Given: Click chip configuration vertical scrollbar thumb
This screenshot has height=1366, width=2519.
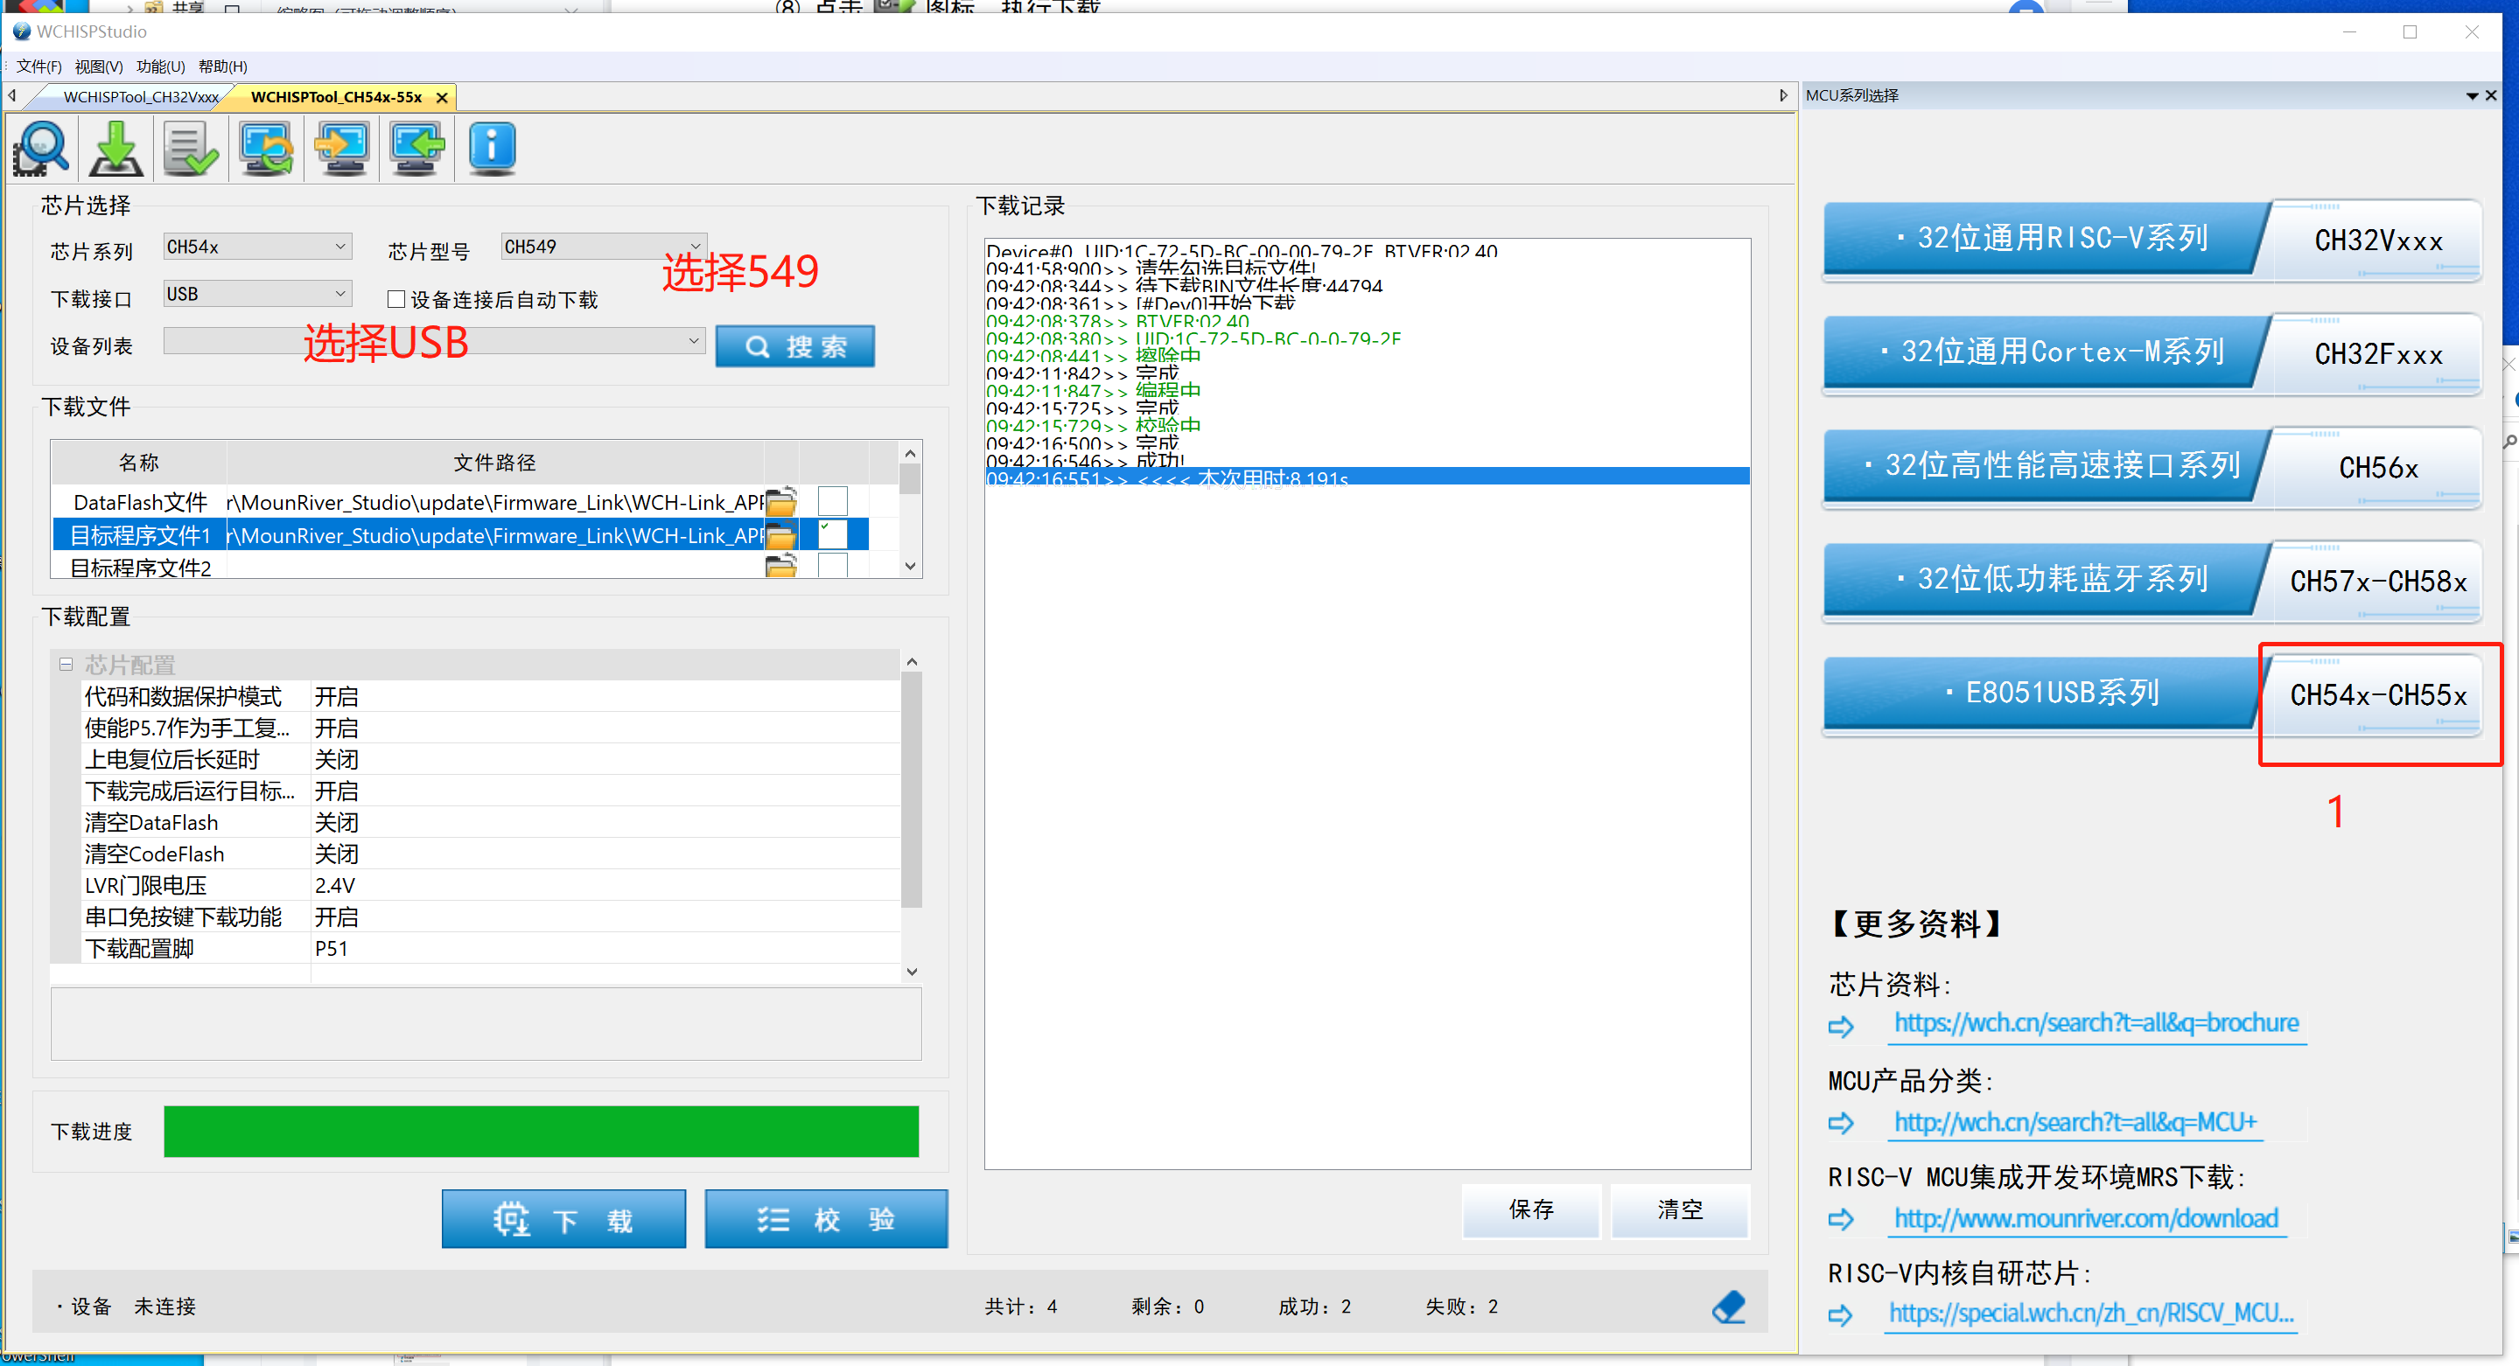Looking at the screenshot, I should tap(911, 790).
